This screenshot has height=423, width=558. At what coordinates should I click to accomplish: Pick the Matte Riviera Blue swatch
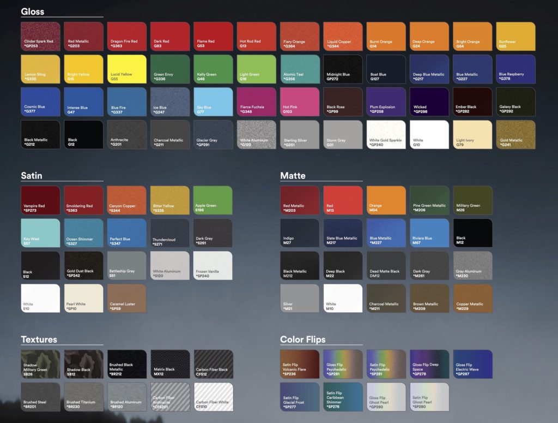tap(429, 233)
